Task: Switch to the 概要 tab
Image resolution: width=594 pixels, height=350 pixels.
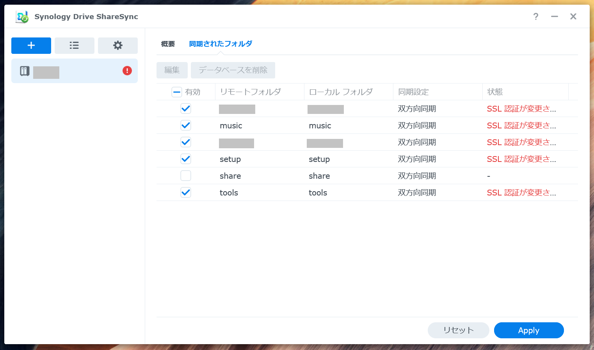Action: 168,44
